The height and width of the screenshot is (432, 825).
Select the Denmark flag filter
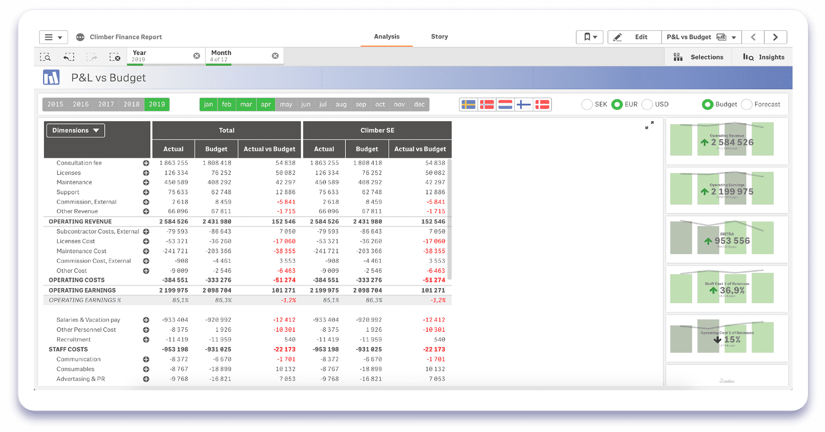(x=543, y=105)
